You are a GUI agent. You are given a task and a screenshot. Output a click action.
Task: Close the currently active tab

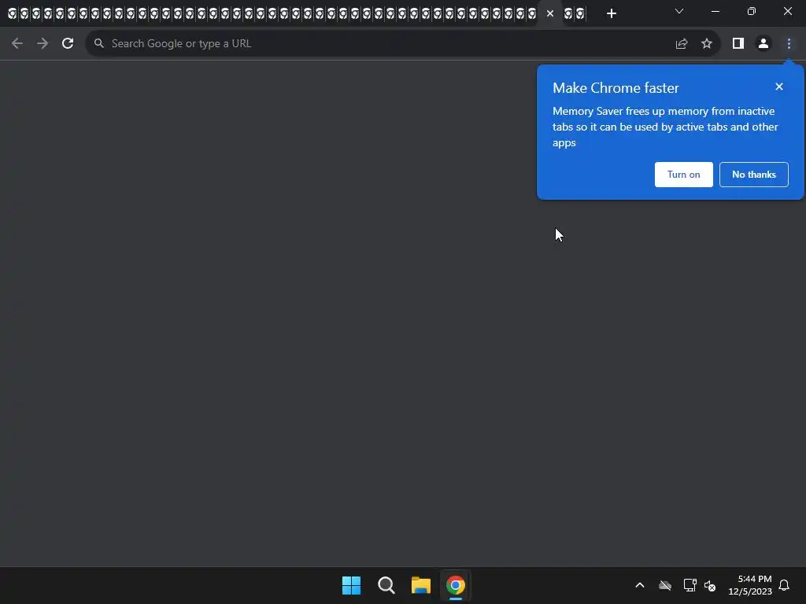[x=550, y=14]
